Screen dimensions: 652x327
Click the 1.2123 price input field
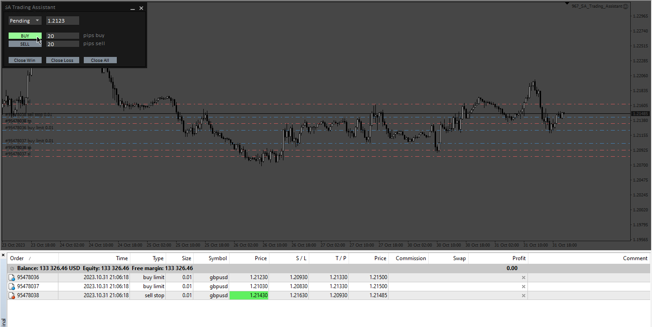click(x=62, y=21)
